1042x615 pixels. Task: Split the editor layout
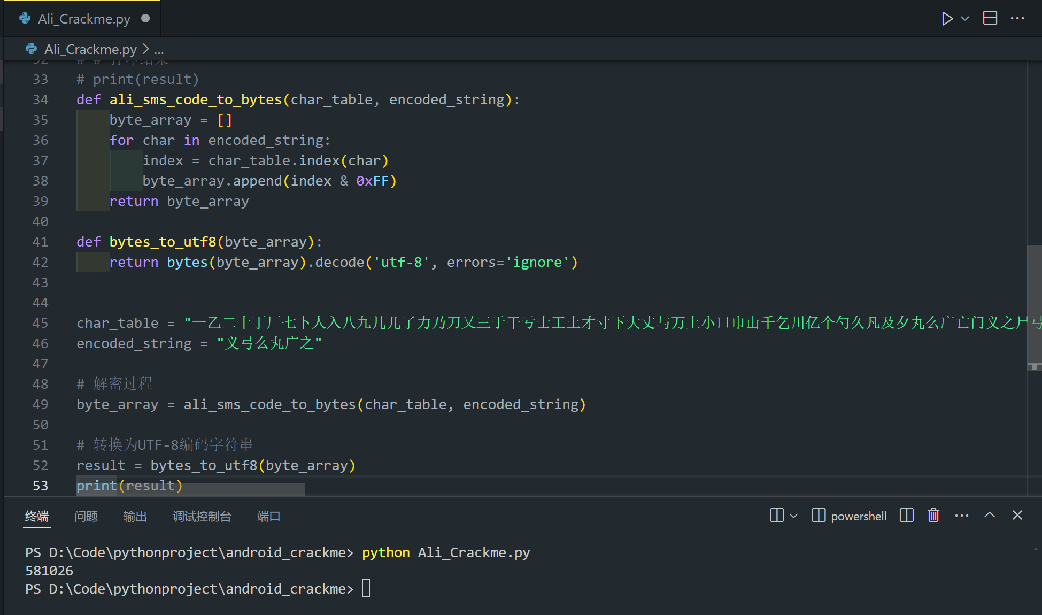(x=990, y=18)
